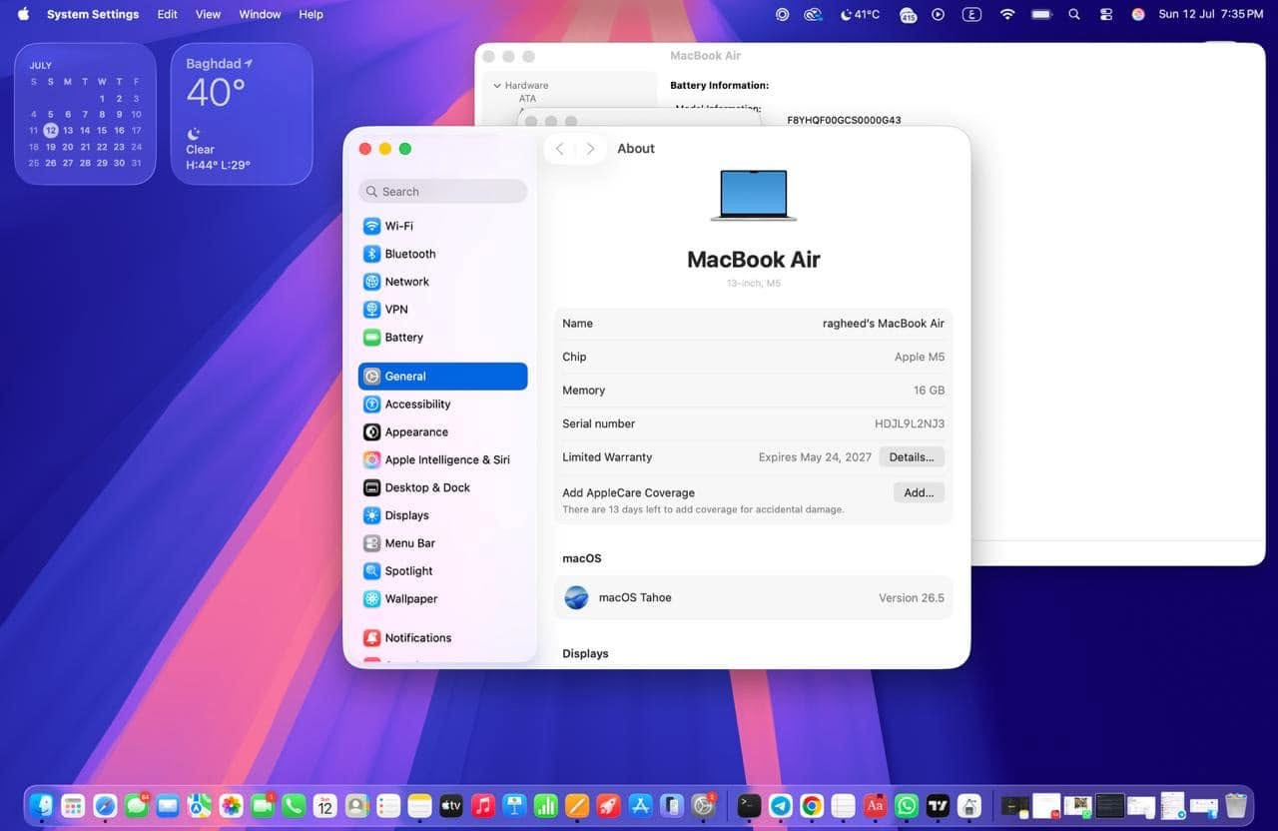
Task: Open Accessibility settings
Action: 442,405
